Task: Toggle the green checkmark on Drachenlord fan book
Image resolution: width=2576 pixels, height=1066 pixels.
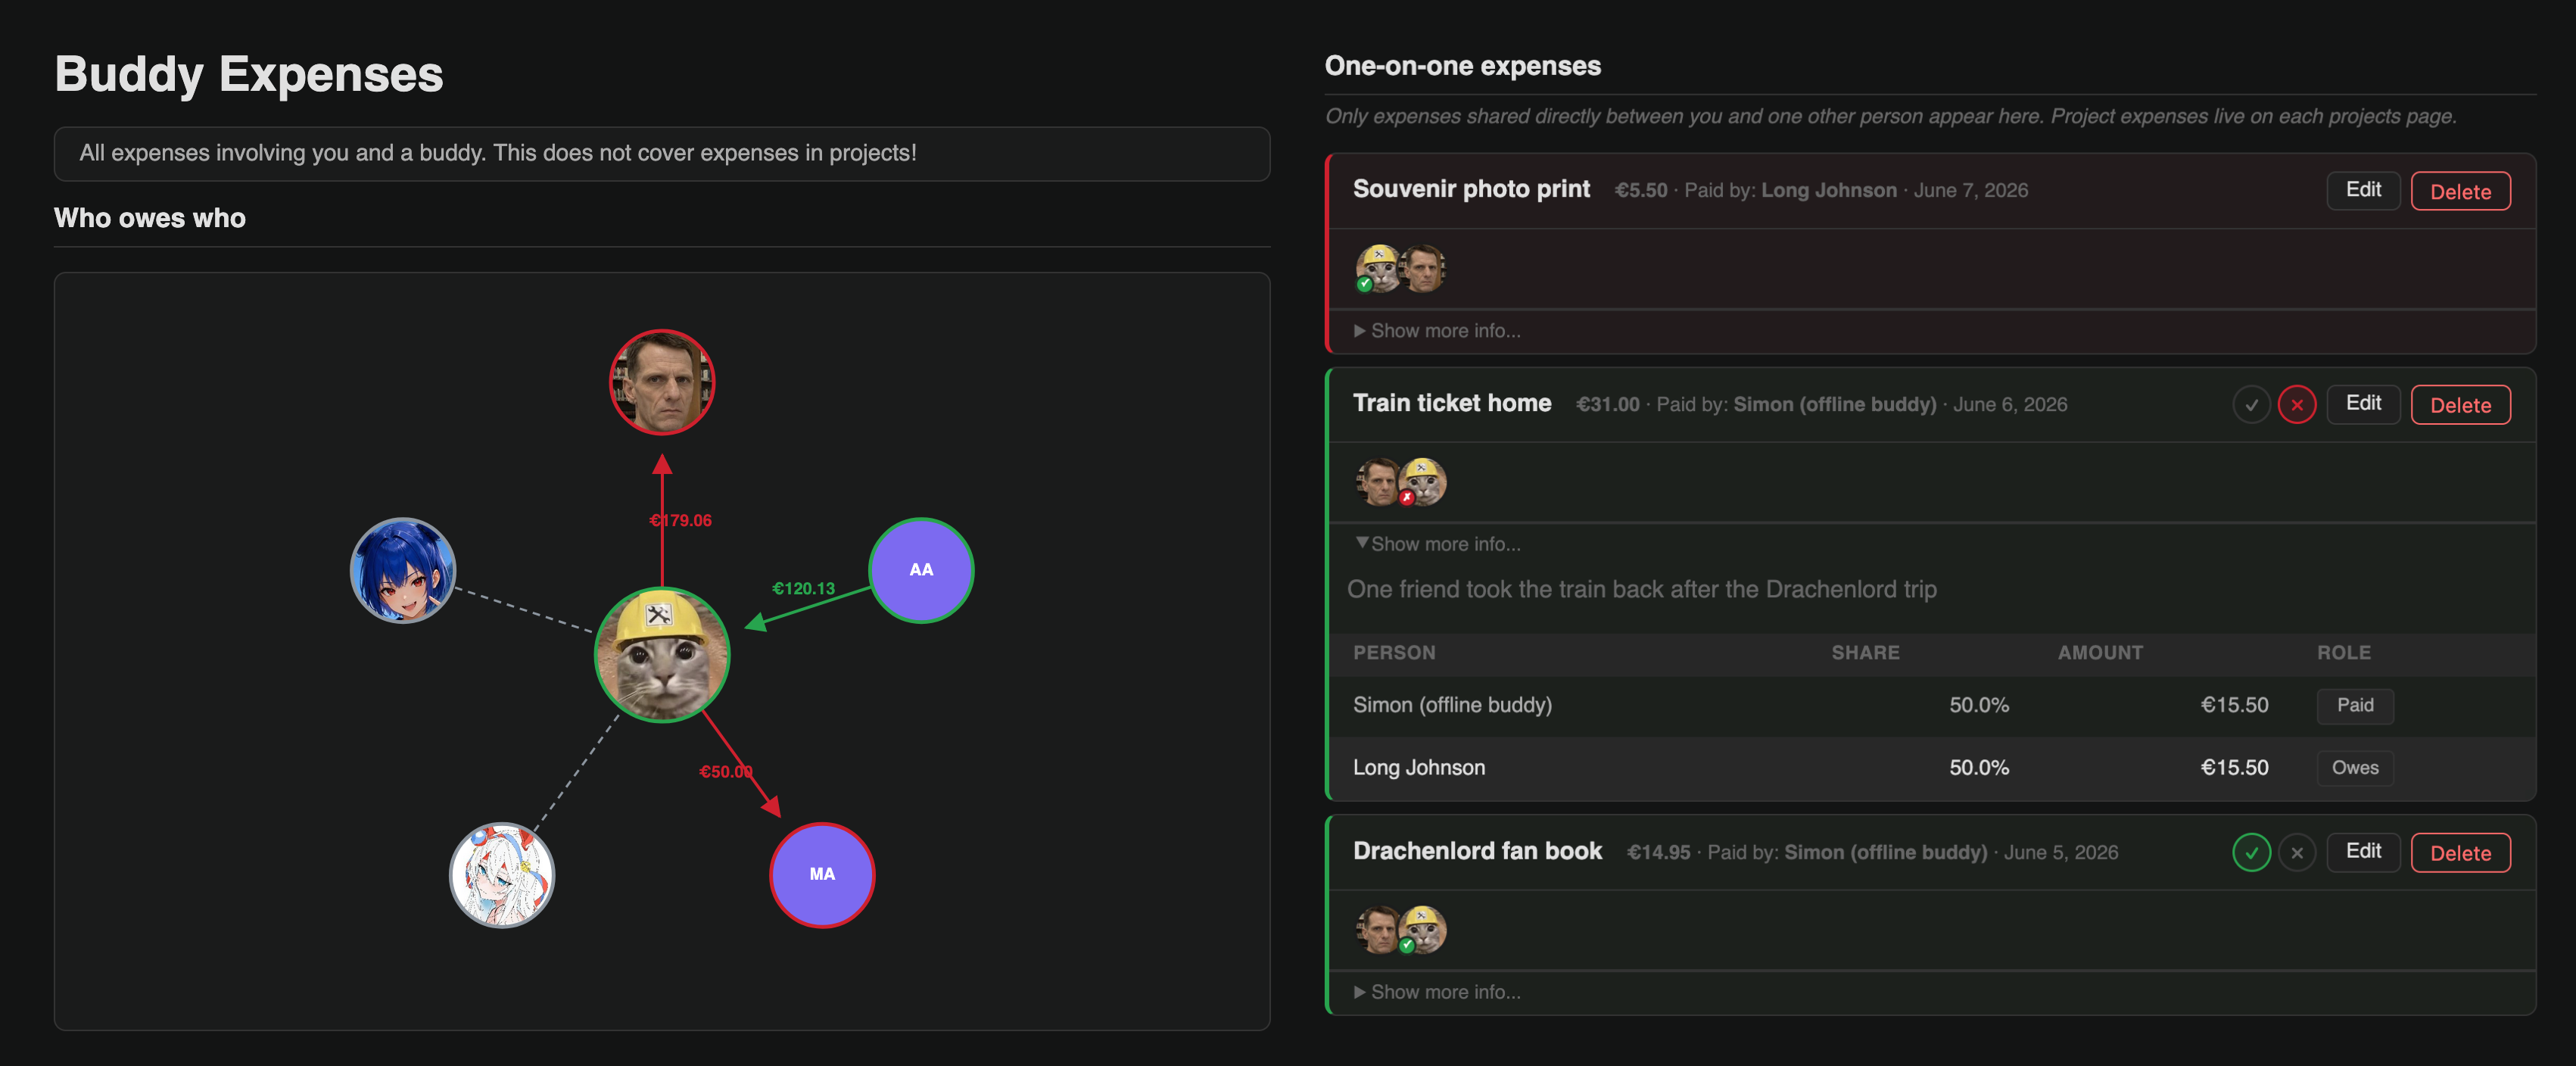Action: (x=2251, y=853)
